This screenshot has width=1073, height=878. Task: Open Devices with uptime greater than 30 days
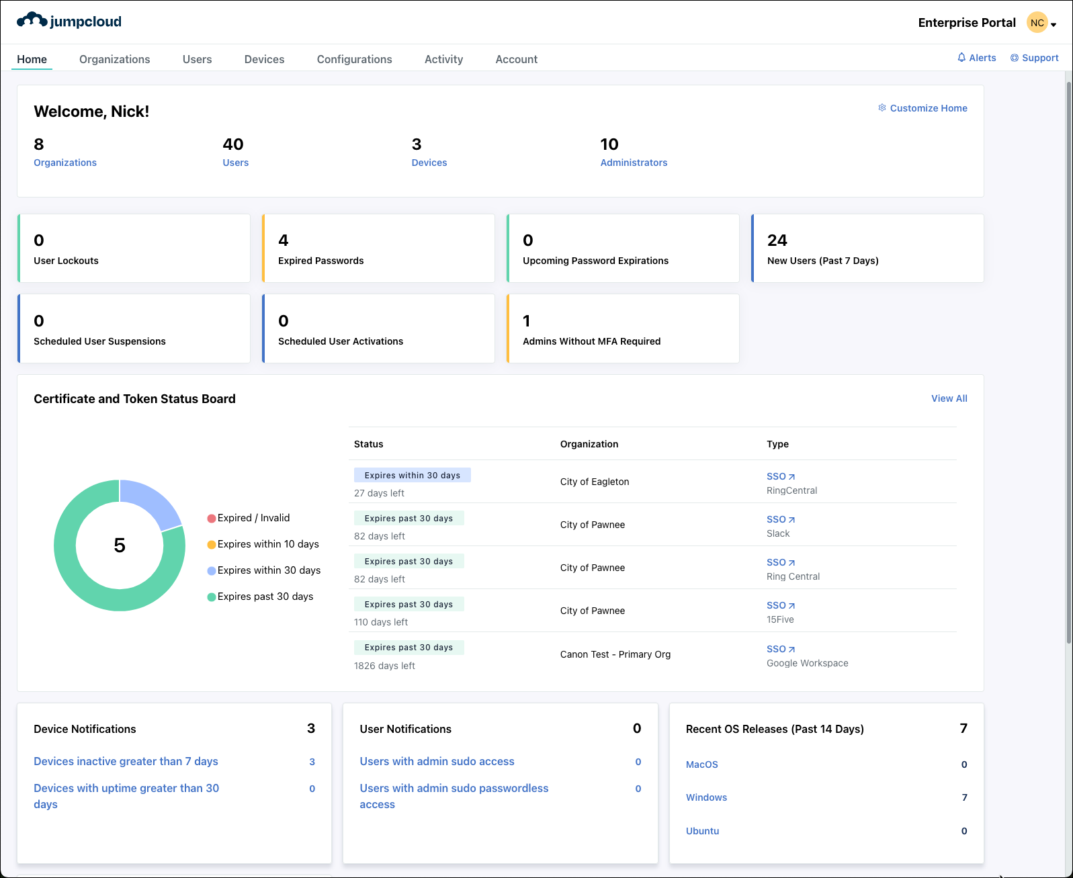[x=126, y=796]
